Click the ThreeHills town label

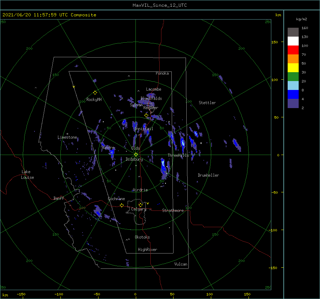click(x=178, y=155)
